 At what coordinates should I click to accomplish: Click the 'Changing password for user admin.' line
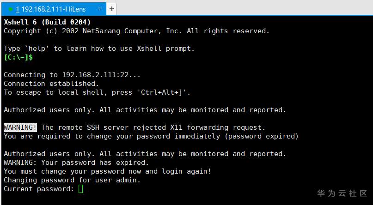(x=72, y=180)
